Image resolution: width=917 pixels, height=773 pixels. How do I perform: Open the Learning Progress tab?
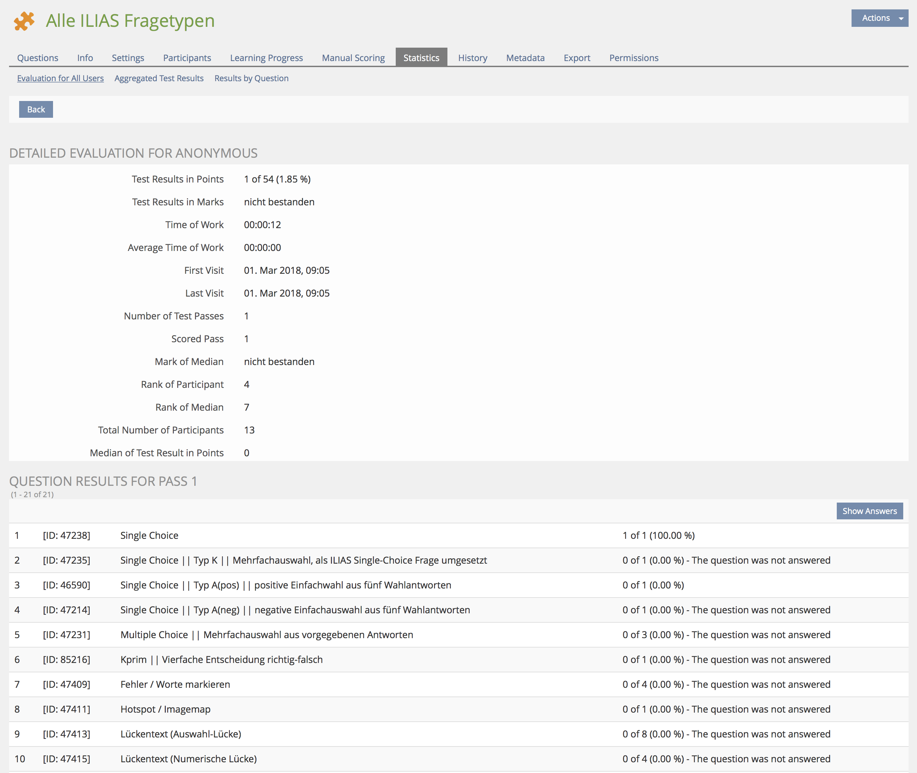266,58
